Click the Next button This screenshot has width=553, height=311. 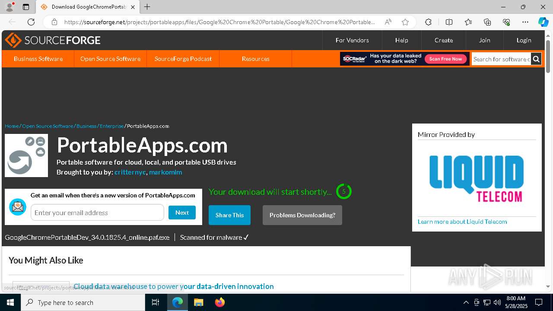click(182, 213)
